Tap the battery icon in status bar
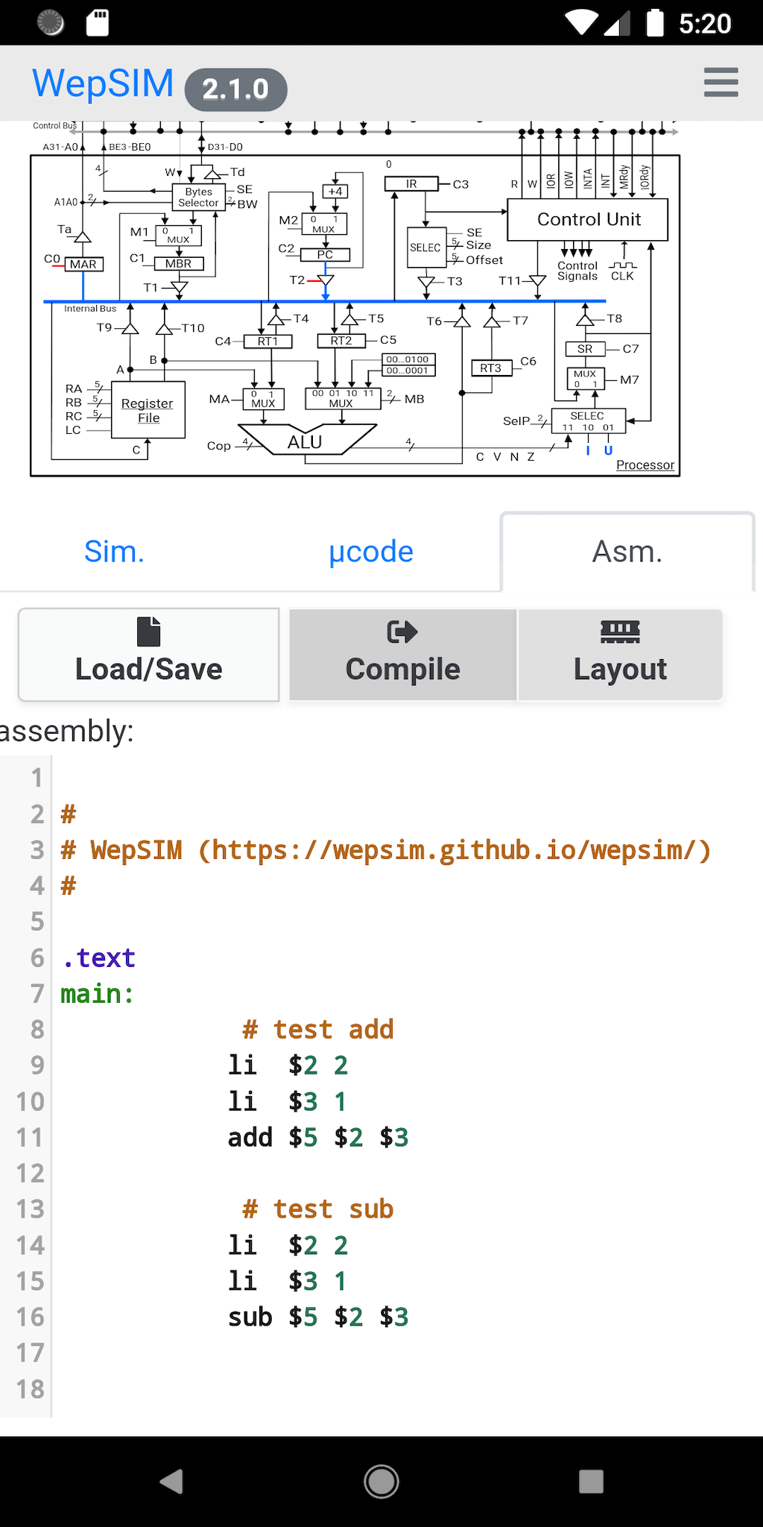763x1527 pixels. (x=655, y=22)
